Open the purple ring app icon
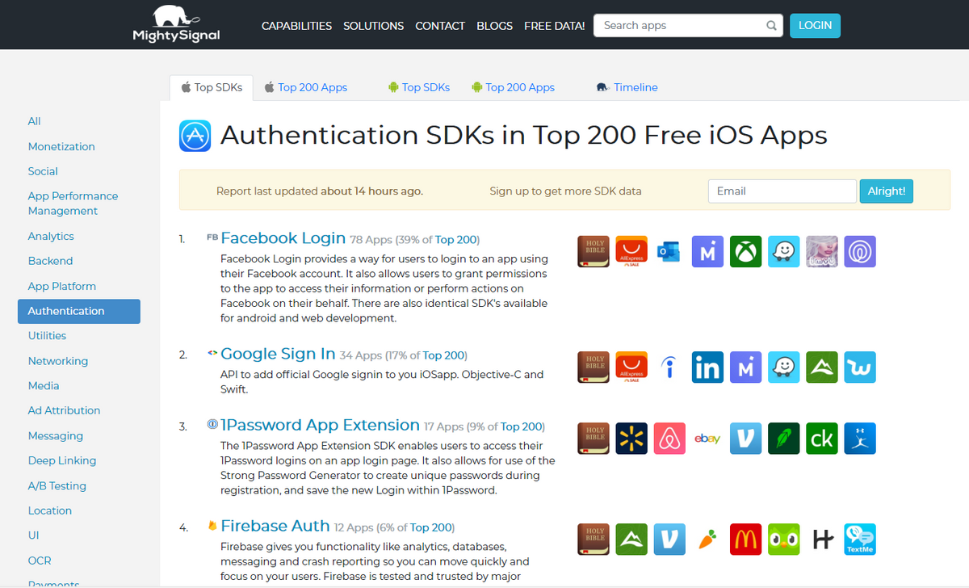The width and height of the screenshot is (969, 588). click(860, 251)
